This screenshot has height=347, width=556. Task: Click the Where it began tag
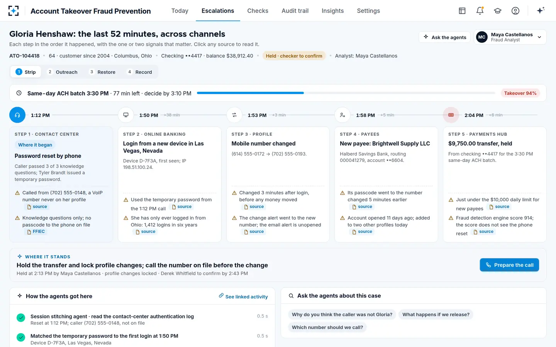(35, 145)
